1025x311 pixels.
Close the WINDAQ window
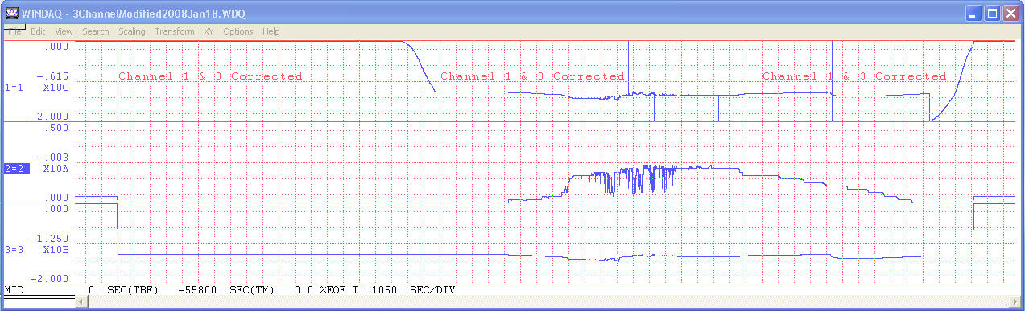tap(1011, 13)
